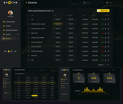The image size is (123, 104).
Task: Click the edit icon in row 1
Action: 105,19
